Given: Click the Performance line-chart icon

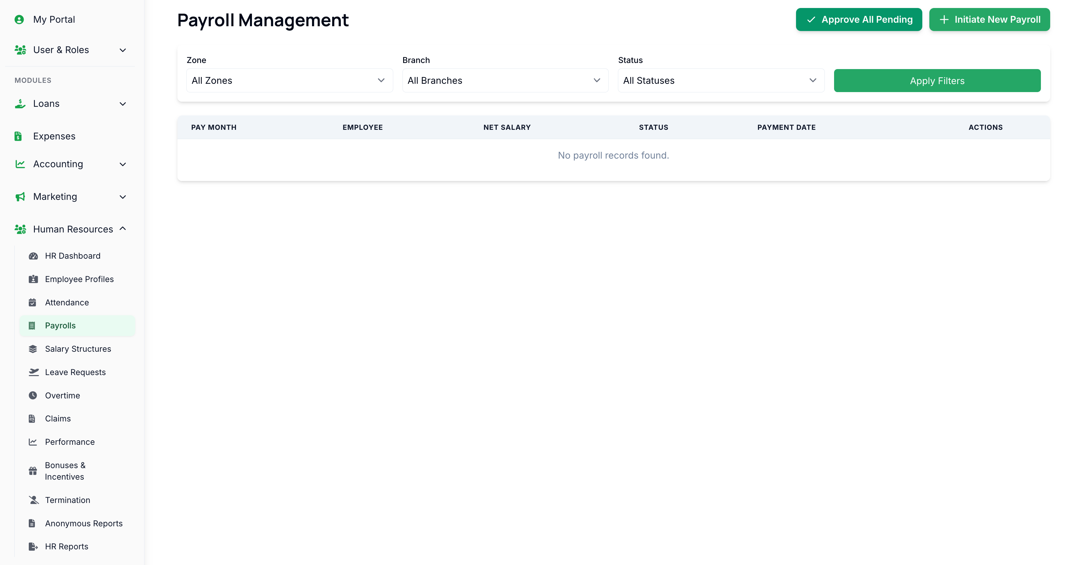Looking at the screenshot, I should click(x=33, y=442).
